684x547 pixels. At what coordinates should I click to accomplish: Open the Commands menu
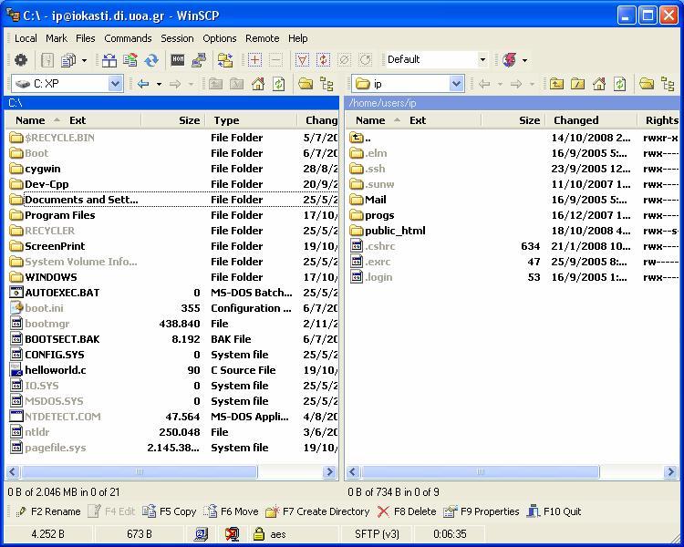(x=128, y=38)
